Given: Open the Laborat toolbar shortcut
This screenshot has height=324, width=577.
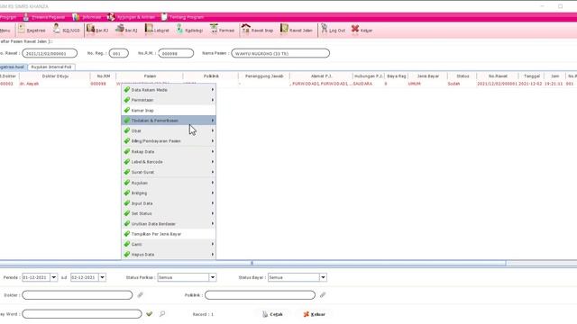Looking at the screenshot, I should click(x=157, y=30).
